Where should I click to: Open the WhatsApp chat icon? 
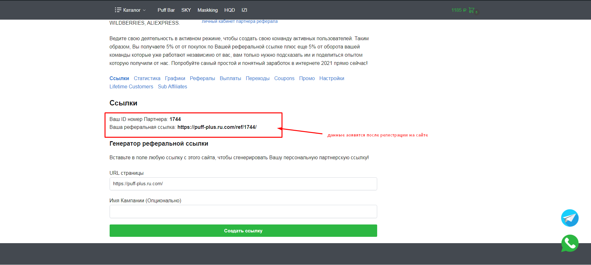[x=569, y=243]
